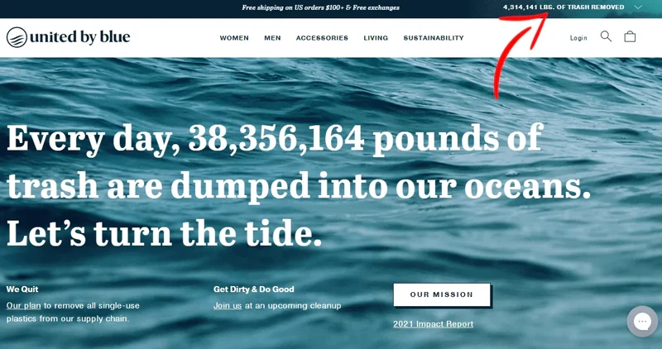Click the Login link

point(578,38)
